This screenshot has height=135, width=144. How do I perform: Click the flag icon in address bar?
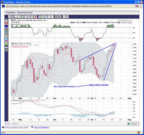coord(137,6)
